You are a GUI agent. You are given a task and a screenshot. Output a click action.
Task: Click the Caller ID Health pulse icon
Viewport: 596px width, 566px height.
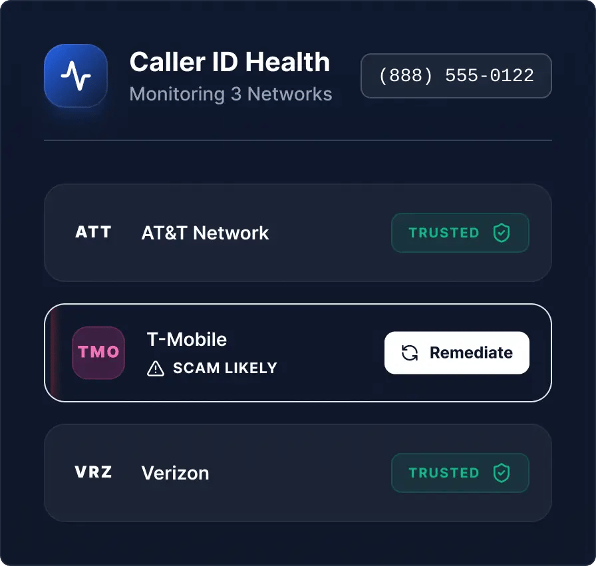coord(76,76)
